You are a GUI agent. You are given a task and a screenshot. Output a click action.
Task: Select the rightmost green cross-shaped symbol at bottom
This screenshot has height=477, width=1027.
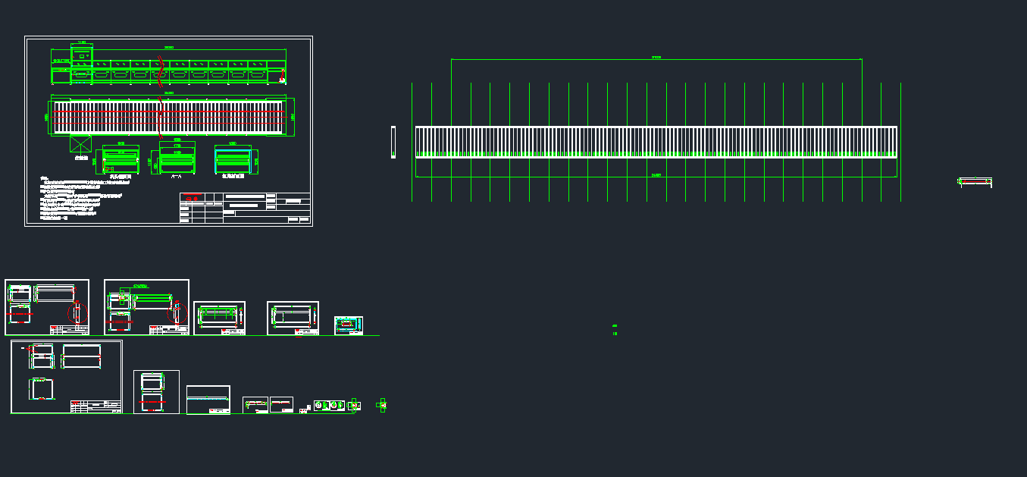click(381, 406)
